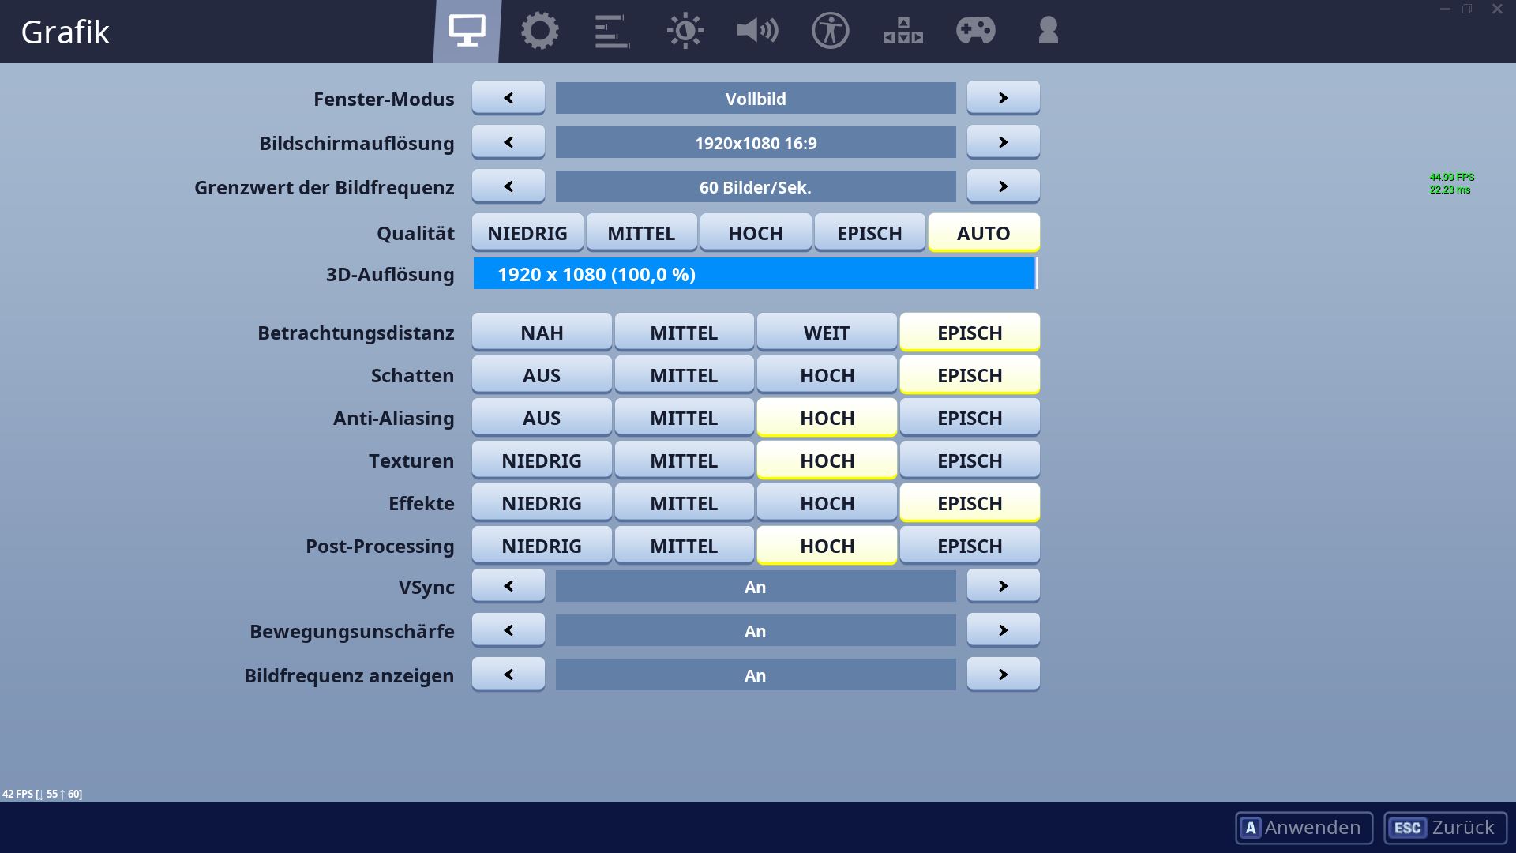
Task: Open the gamepad controller settings tab
Action: pyautogui.click(x=976, y=32)
